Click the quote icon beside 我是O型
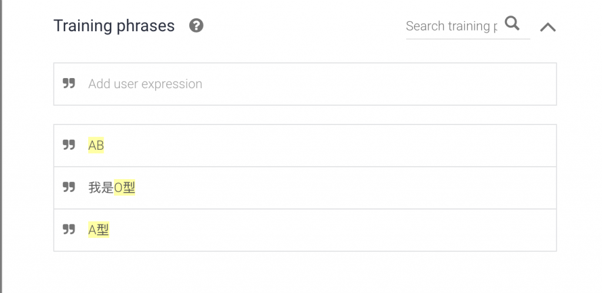Screen dimensions: 602x293 69,187
